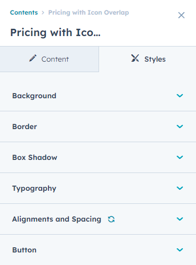Expand Box Shadow section using its chevron
Screen dimensions: 196x265
click(180, 157)
